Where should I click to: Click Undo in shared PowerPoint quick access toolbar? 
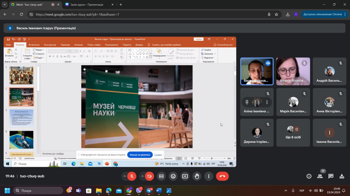[x=13, y=39]
